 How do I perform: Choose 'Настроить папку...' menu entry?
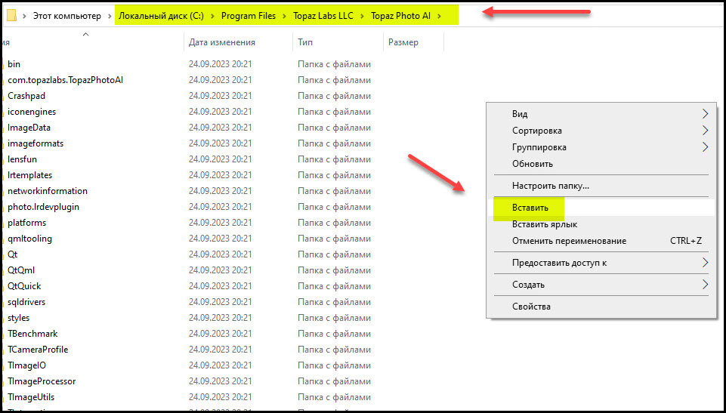coord(601,186)
